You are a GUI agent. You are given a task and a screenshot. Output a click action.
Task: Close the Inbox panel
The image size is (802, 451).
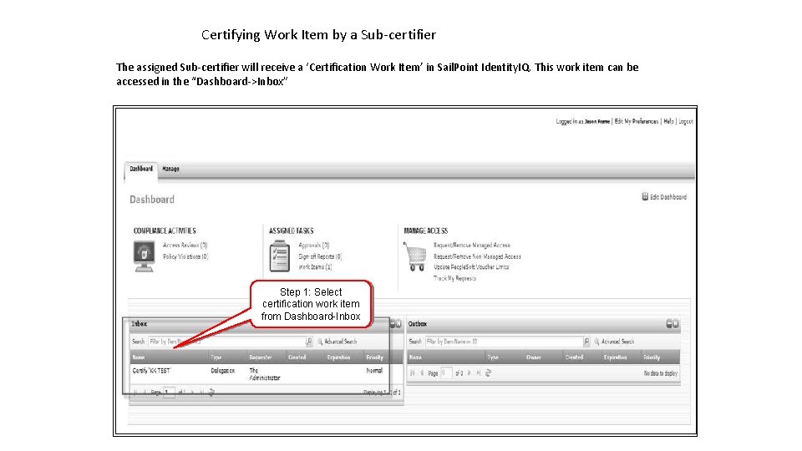pos(399,324)
